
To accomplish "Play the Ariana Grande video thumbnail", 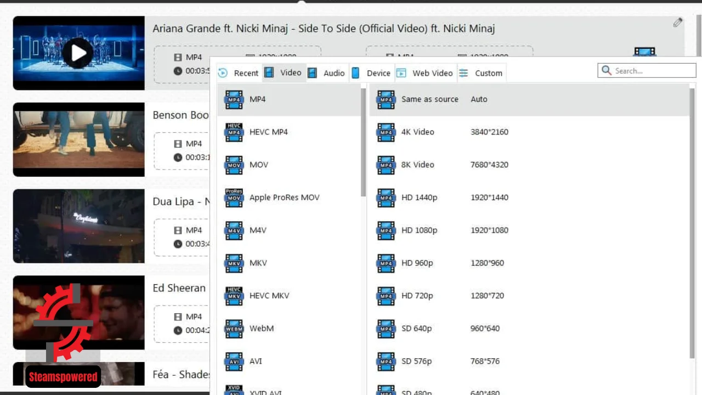I will click(78, 53).
